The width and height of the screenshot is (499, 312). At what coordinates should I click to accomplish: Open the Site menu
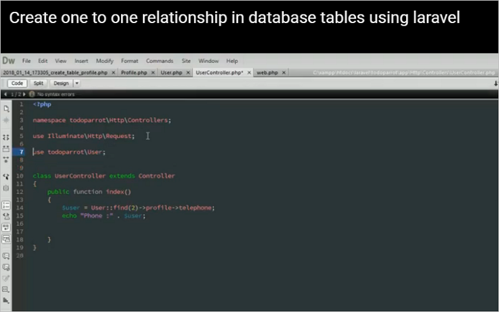(186, 61)
